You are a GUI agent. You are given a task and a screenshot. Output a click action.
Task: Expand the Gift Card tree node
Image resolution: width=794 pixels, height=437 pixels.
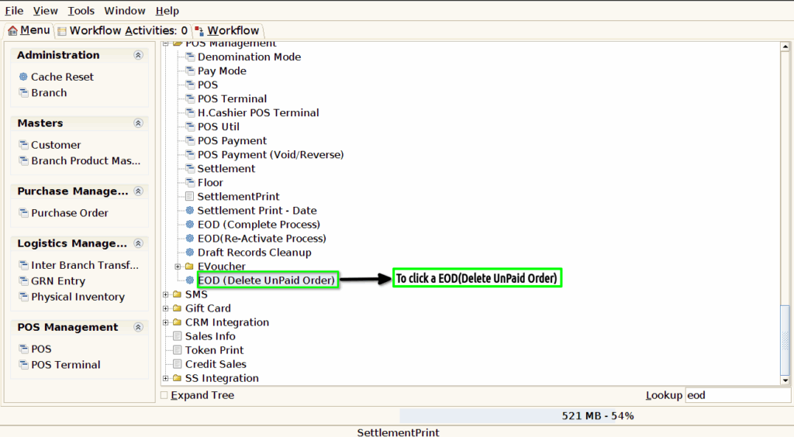tap(166, 308)
